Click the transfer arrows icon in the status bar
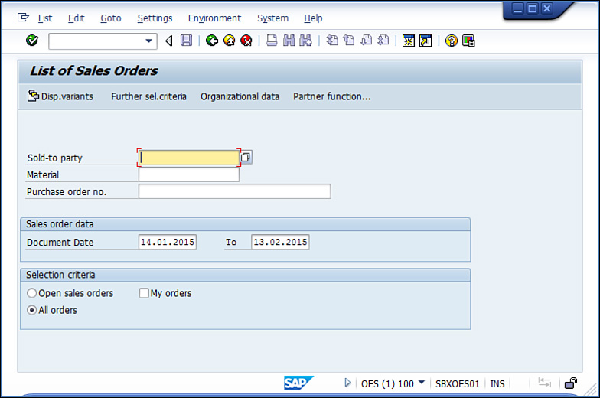This screenshot has height=398, width=600. tap(545, 383)
